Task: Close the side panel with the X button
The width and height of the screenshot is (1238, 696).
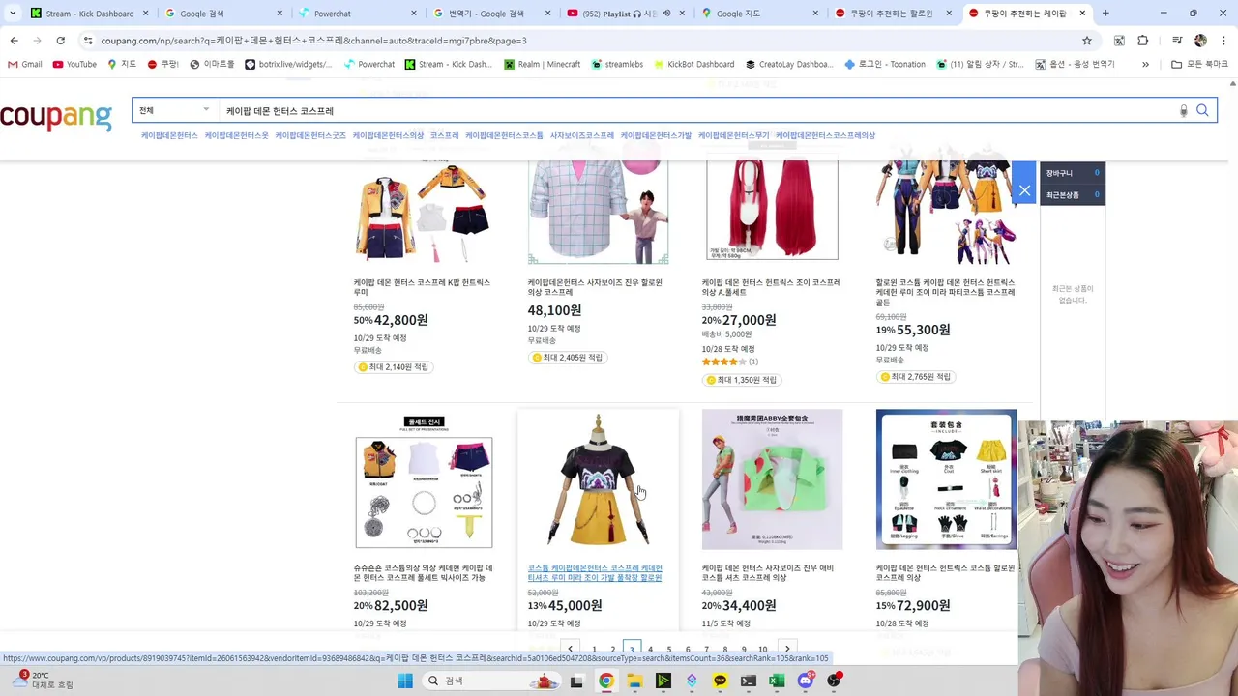Action: tap(1025, 190)
